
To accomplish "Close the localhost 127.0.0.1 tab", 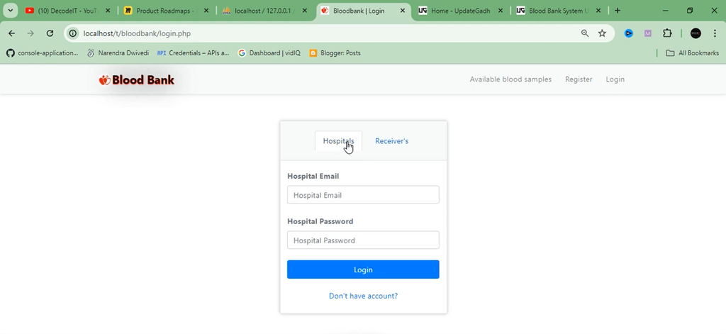I will (x=304, y=11).
